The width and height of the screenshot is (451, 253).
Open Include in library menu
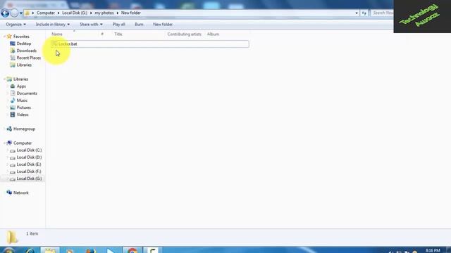click(53, 25)
